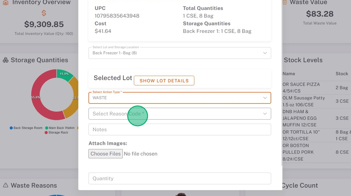Click into the Notes field

pyautogui.click(x=180, y=130)
